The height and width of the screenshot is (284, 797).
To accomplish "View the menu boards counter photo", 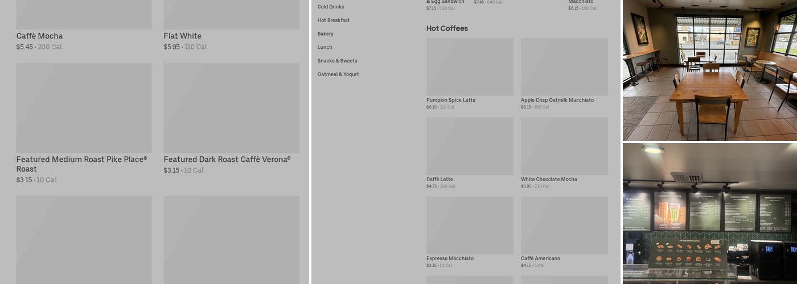I will click(x=710, y=214).
